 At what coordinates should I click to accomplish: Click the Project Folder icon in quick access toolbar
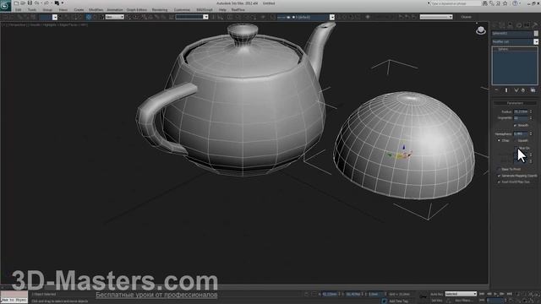point(57,3)
